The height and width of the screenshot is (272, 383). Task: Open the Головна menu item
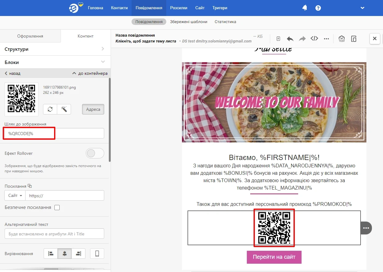[x=96, y=8]
